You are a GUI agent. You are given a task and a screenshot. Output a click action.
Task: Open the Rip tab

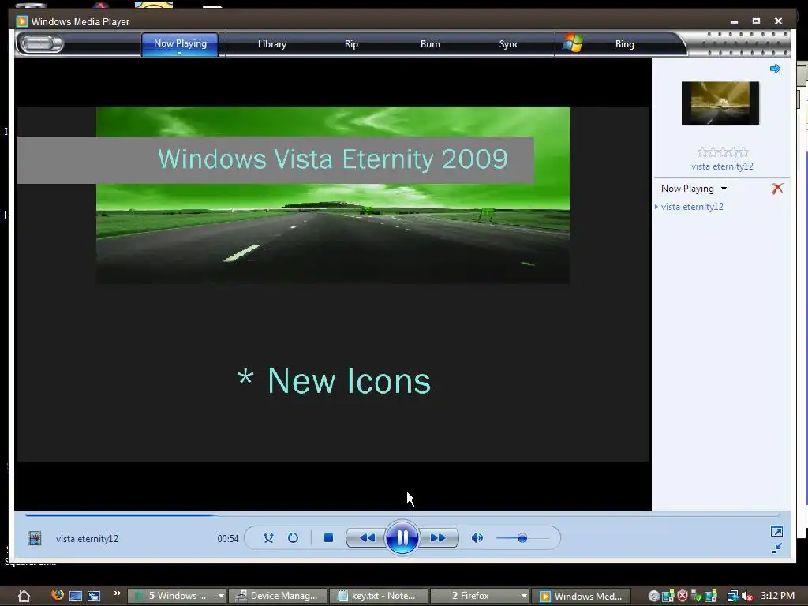pyautogui.click(x=351, y=44)
